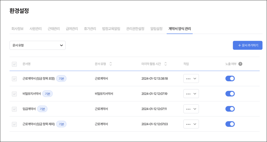Switch to the 급여관리 tab
This screenshot has width=267, height=142.
pos(72,29)
